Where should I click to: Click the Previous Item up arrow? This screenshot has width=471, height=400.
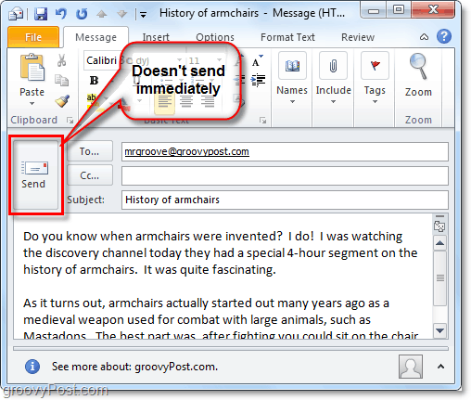point(102,14)
